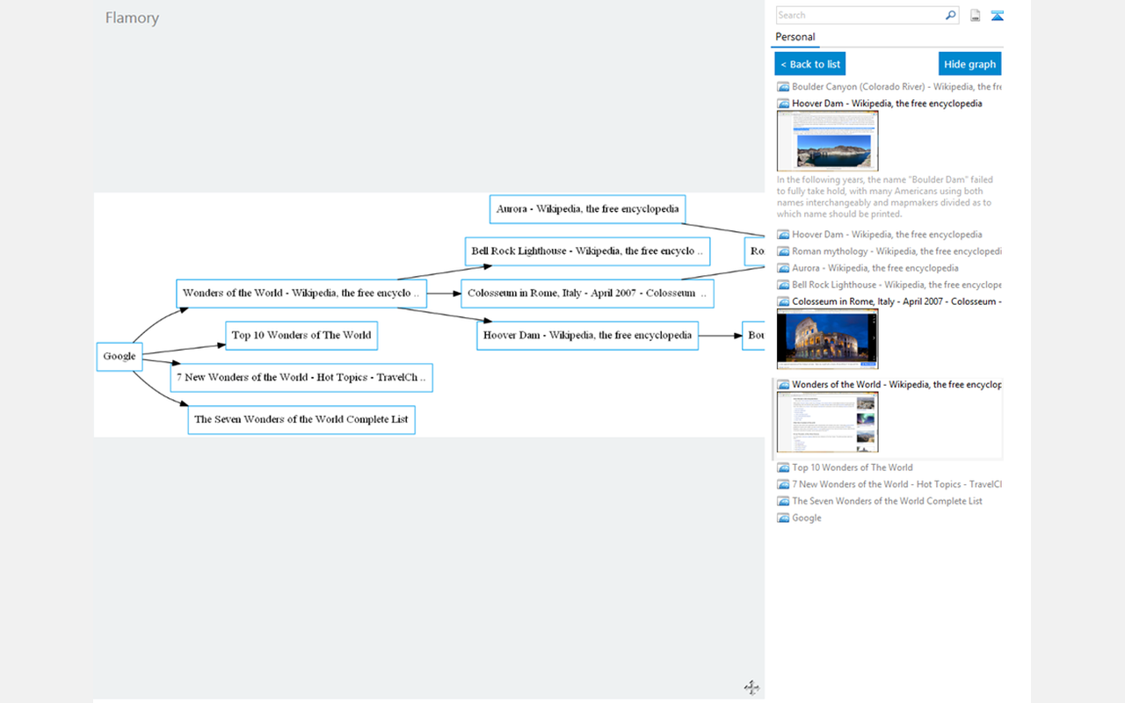Click the Roman mythology entry's page icon
1125x703 pixels.
click(x=782, y=251)
